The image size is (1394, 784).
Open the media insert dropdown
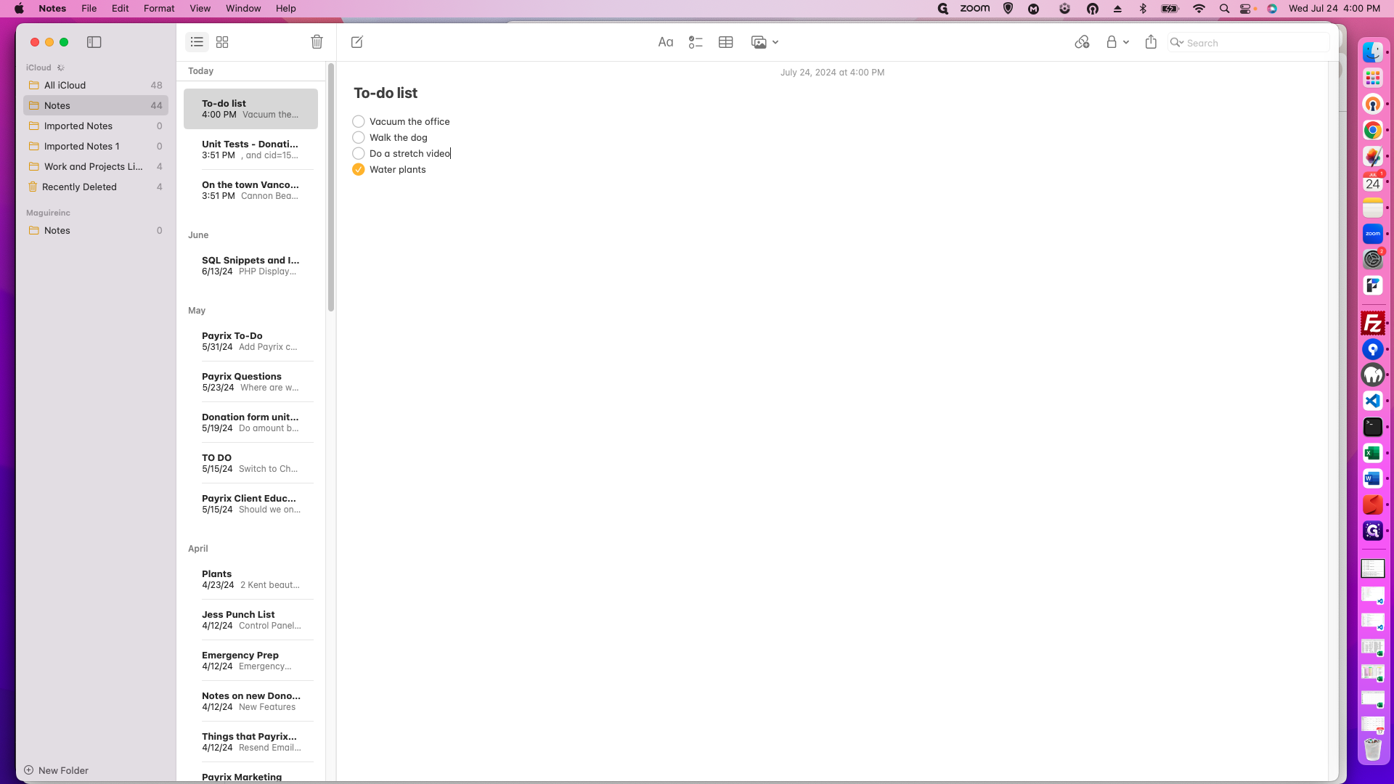point(765,42)
